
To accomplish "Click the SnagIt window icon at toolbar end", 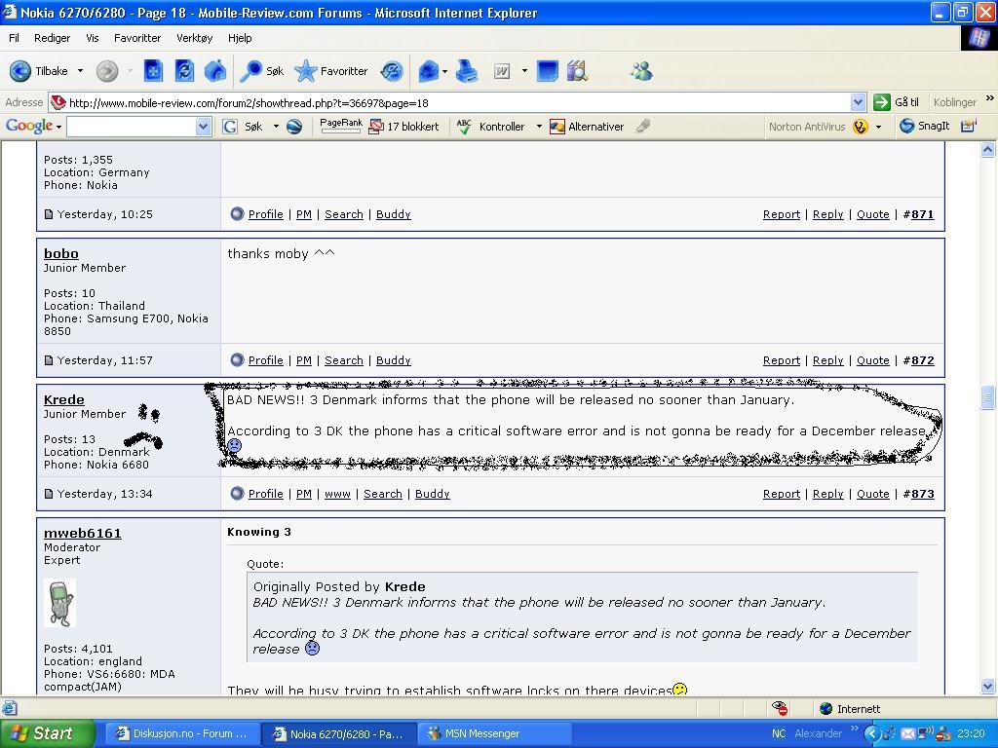I will click(968, 126).
